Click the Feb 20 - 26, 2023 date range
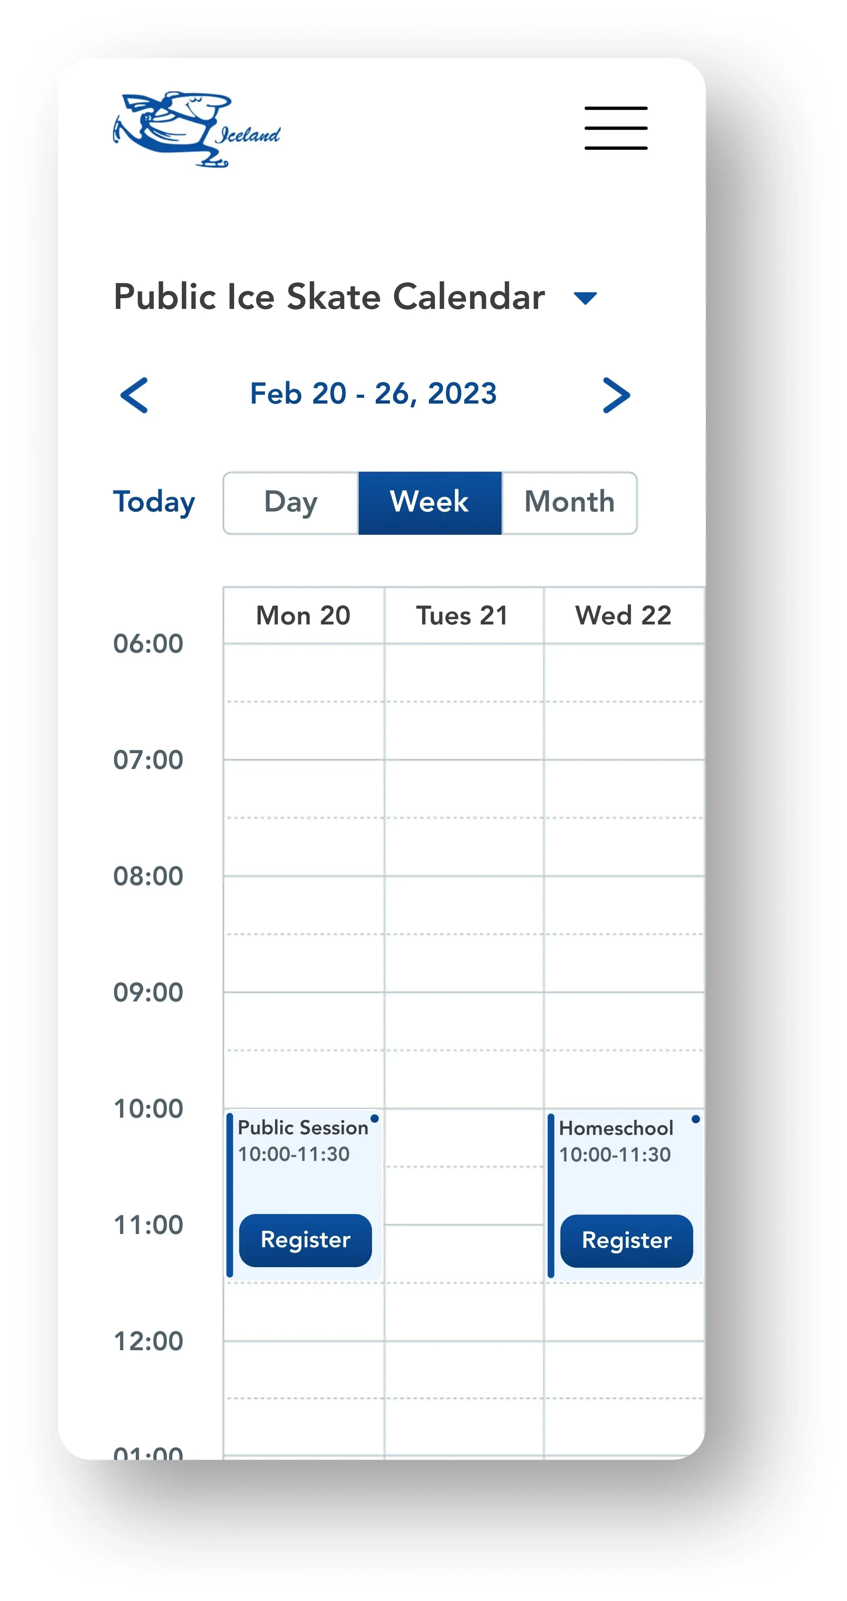This screenshot has width=847, height=1601. tap(374, 394)
